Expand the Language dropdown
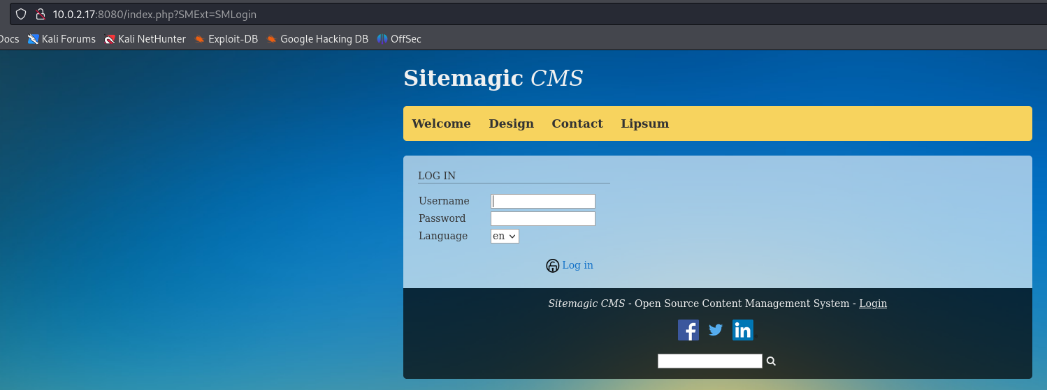This screenshot has width=1047, height=390. point(505,237)
